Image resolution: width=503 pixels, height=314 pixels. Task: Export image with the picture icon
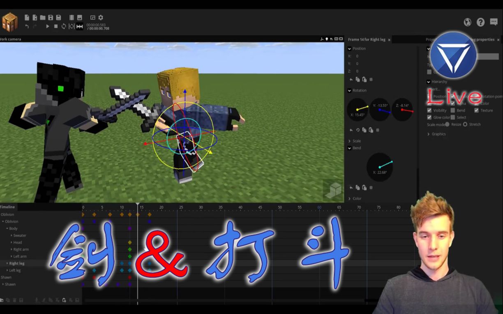point(80,18)
